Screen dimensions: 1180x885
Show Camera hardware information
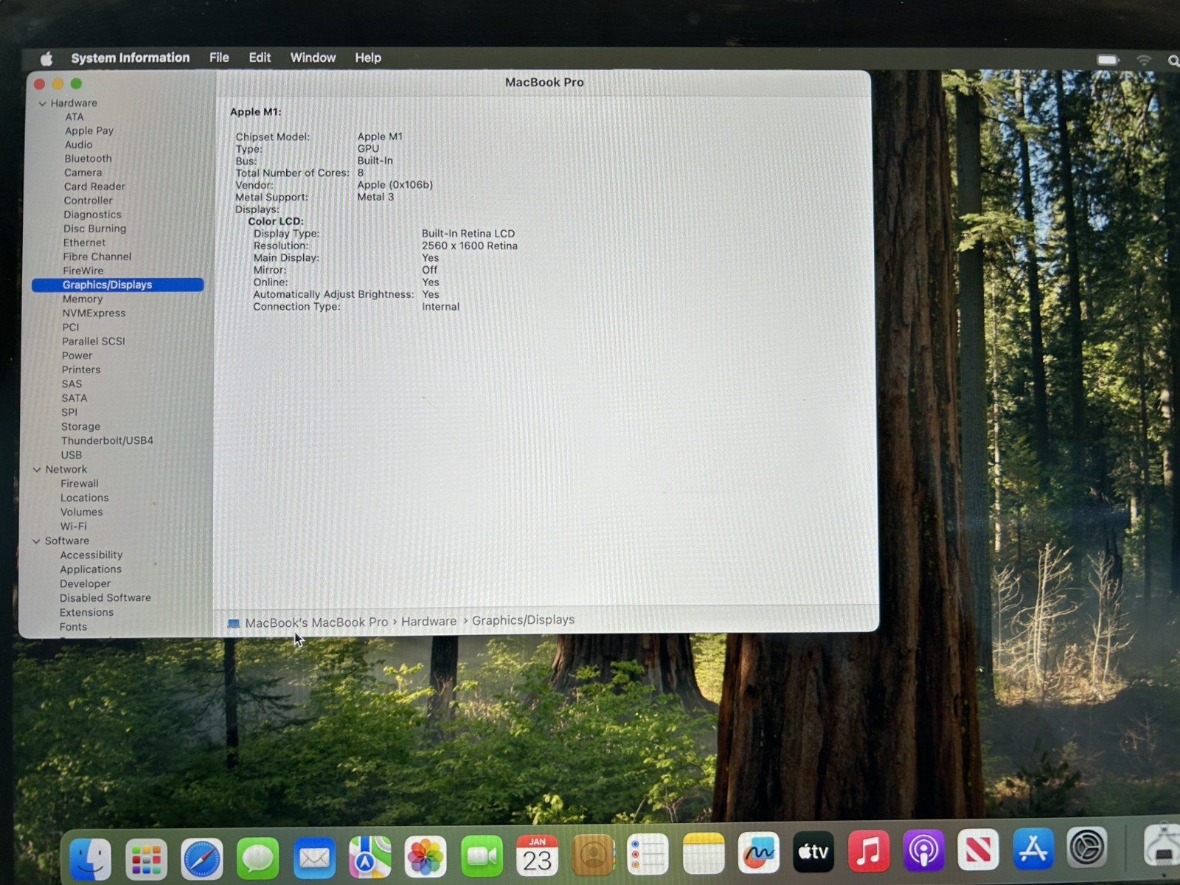[x=83, y=173]
